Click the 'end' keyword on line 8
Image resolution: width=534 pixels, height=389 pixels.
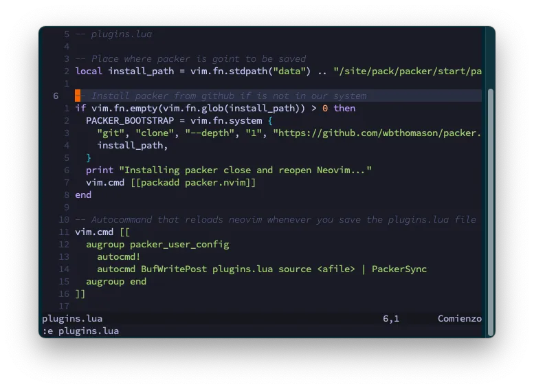click(x=83, y=194)
